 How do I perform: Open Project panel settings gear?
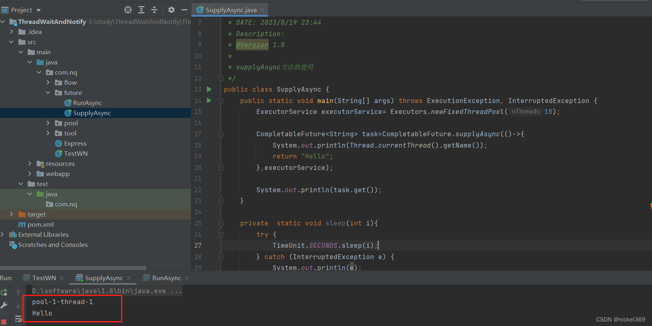[171, 10]
